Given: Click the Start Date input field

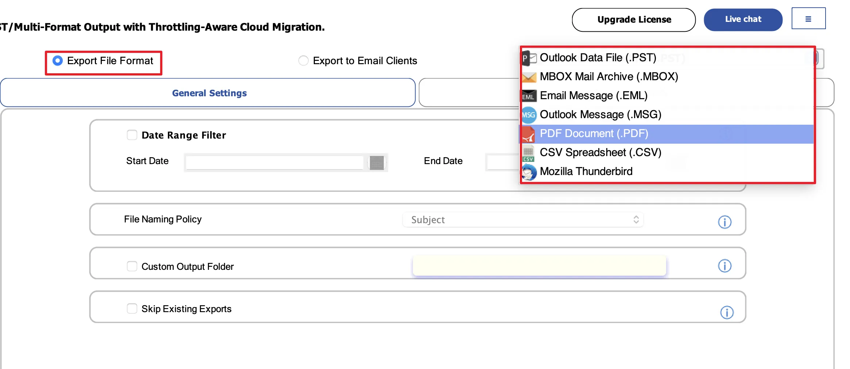Looking at the screenshot, I should pos(274,163).
